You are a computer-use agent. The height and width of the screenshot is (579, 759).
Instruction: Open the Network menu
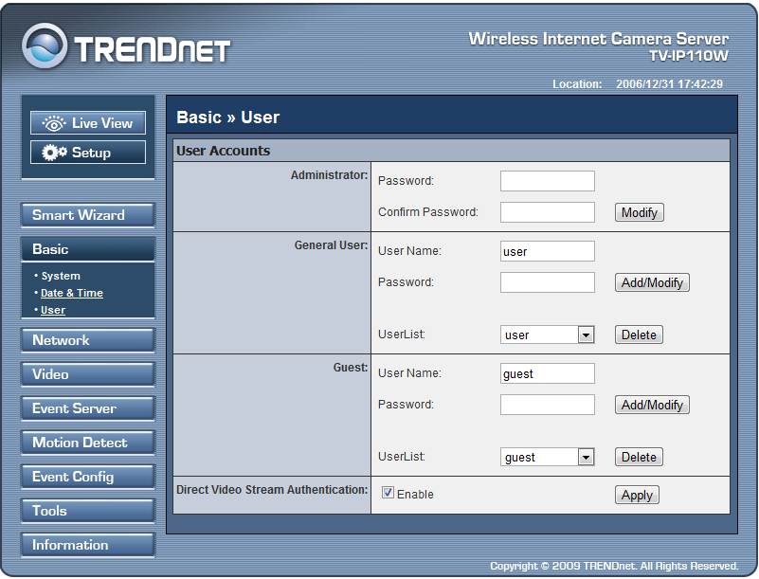point(87,340)
